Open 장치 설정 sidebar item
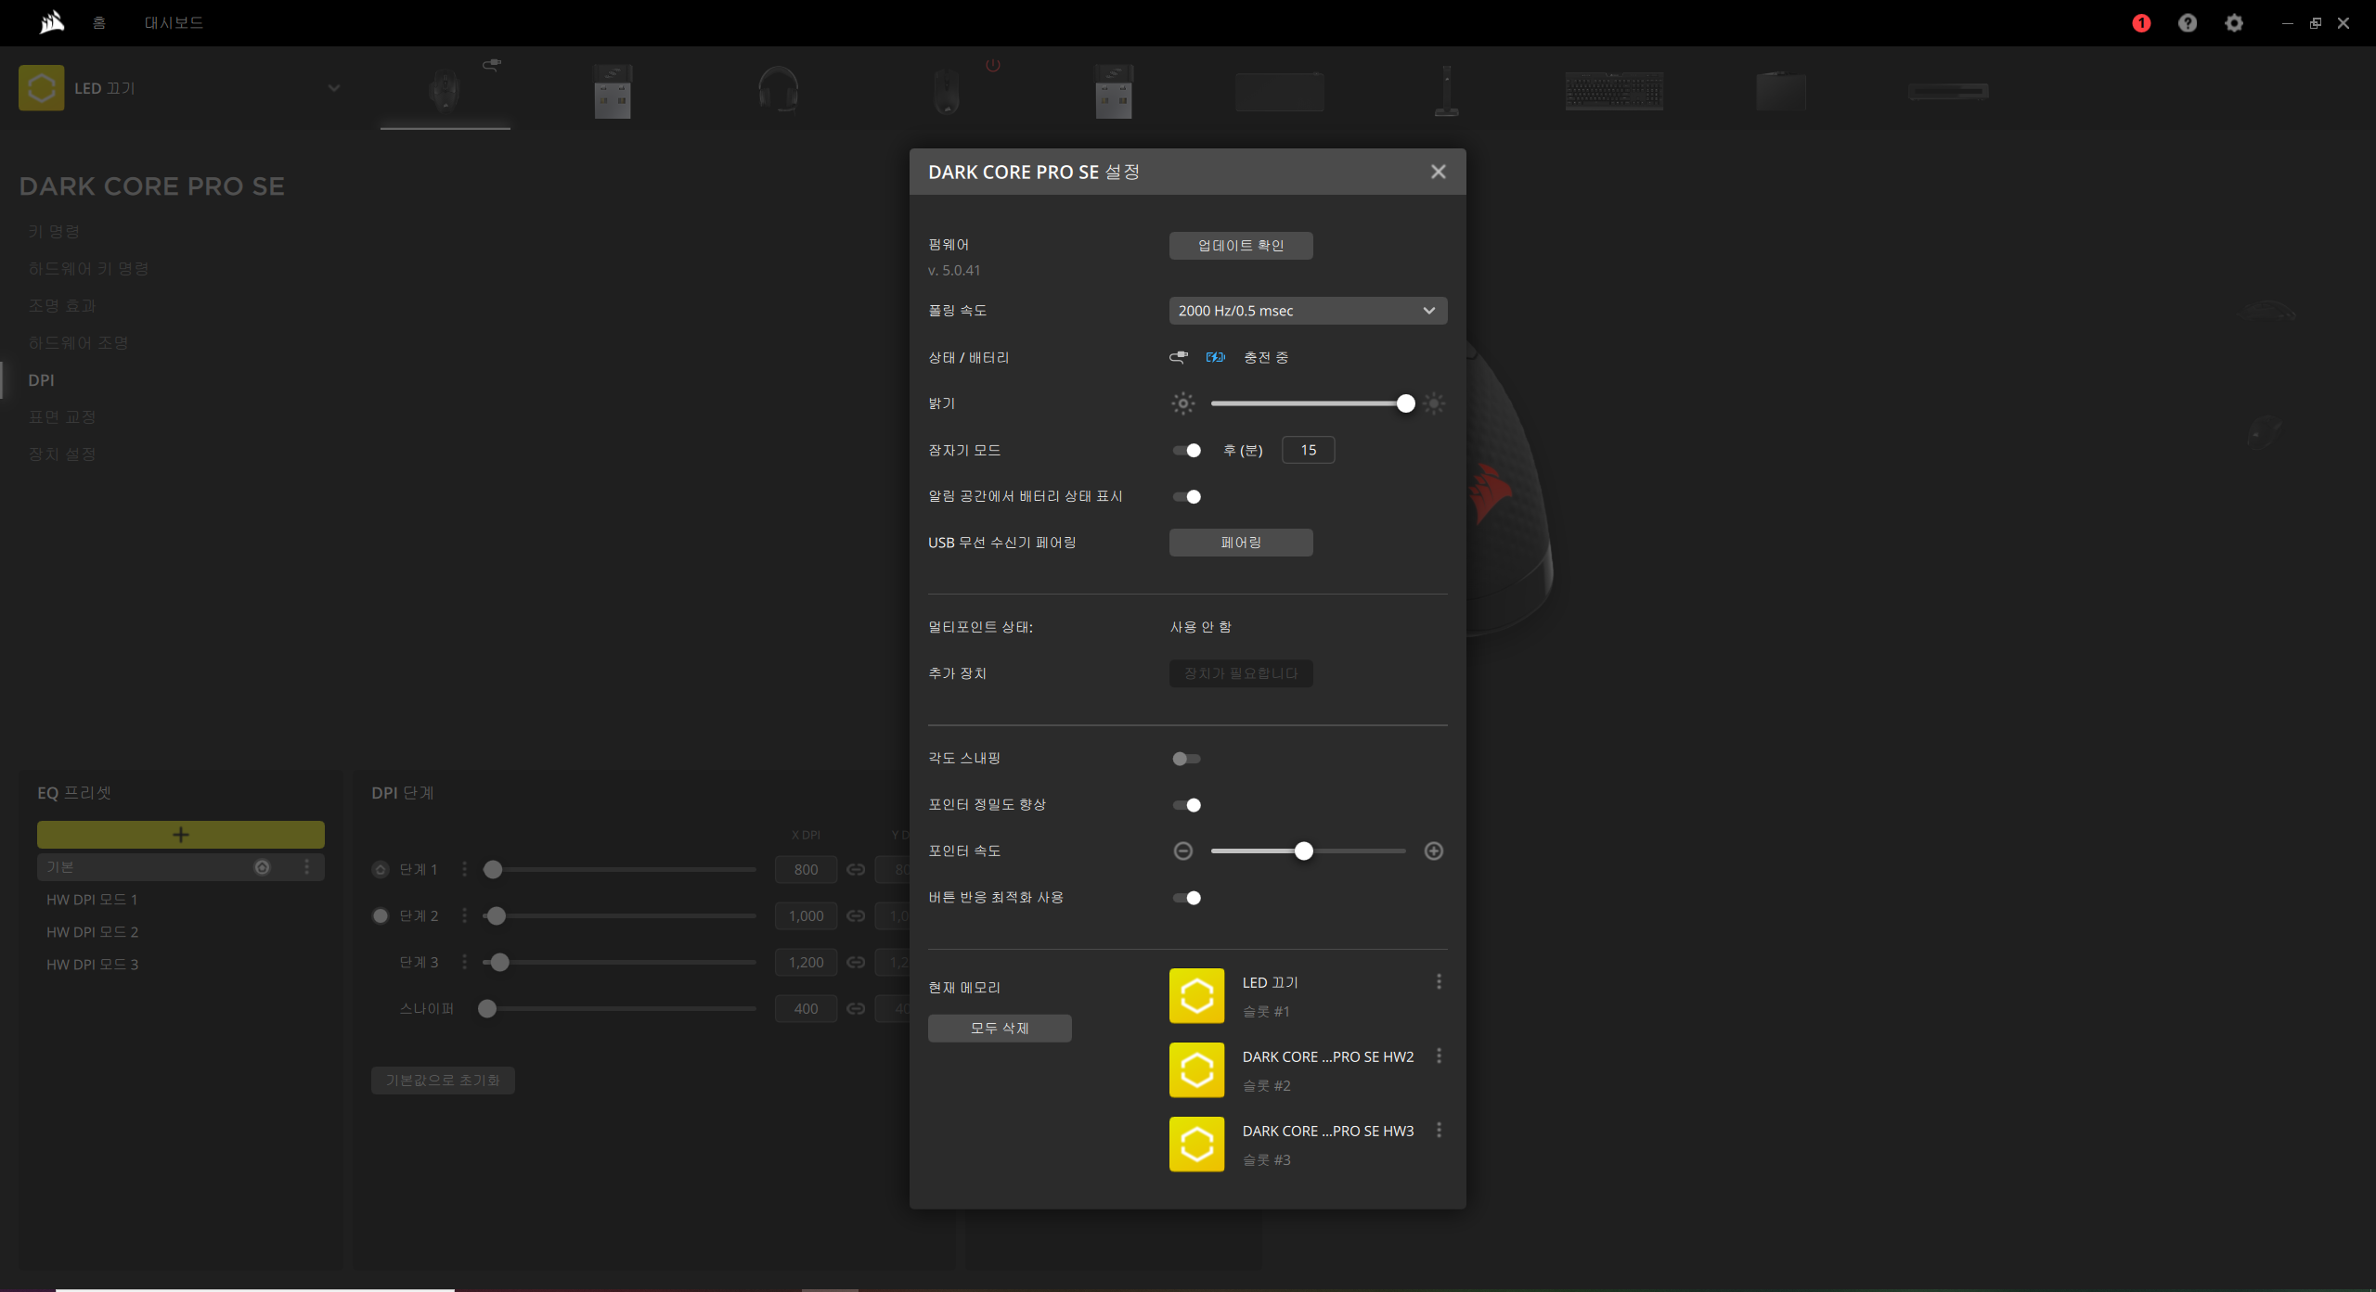The height and width of the screenshot is (1292, 2376). (x=62, y=454)
